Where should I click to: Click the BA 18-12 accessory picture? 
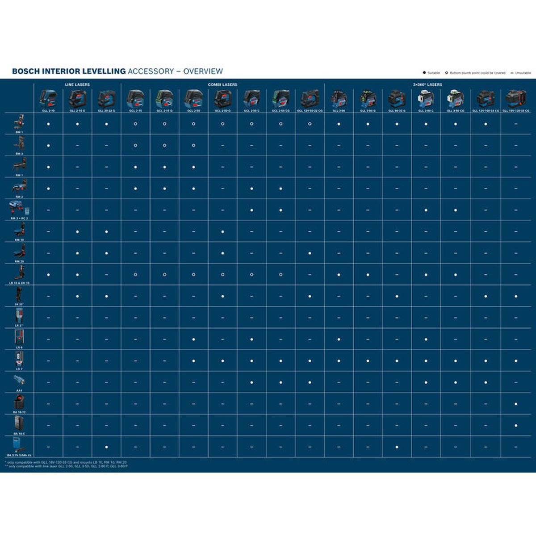19,402
